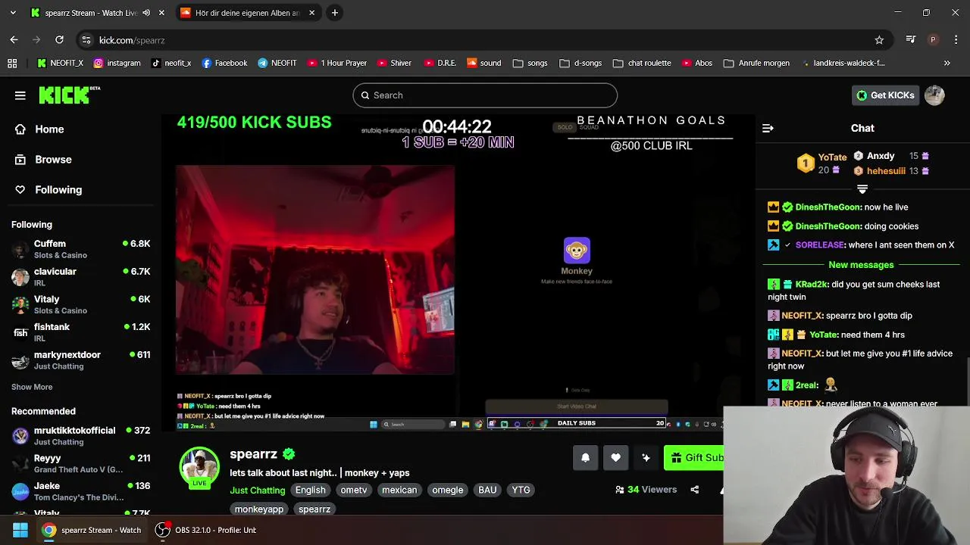
Task: Open Vitaly channel with 6K viewers
Action: (x=80, y=304)
